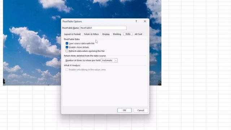The height and width of the screenshot is (130, 231).
Task: Toggle Enable show details checkbox
Action: pyautogui.click(x=67, y=47)
